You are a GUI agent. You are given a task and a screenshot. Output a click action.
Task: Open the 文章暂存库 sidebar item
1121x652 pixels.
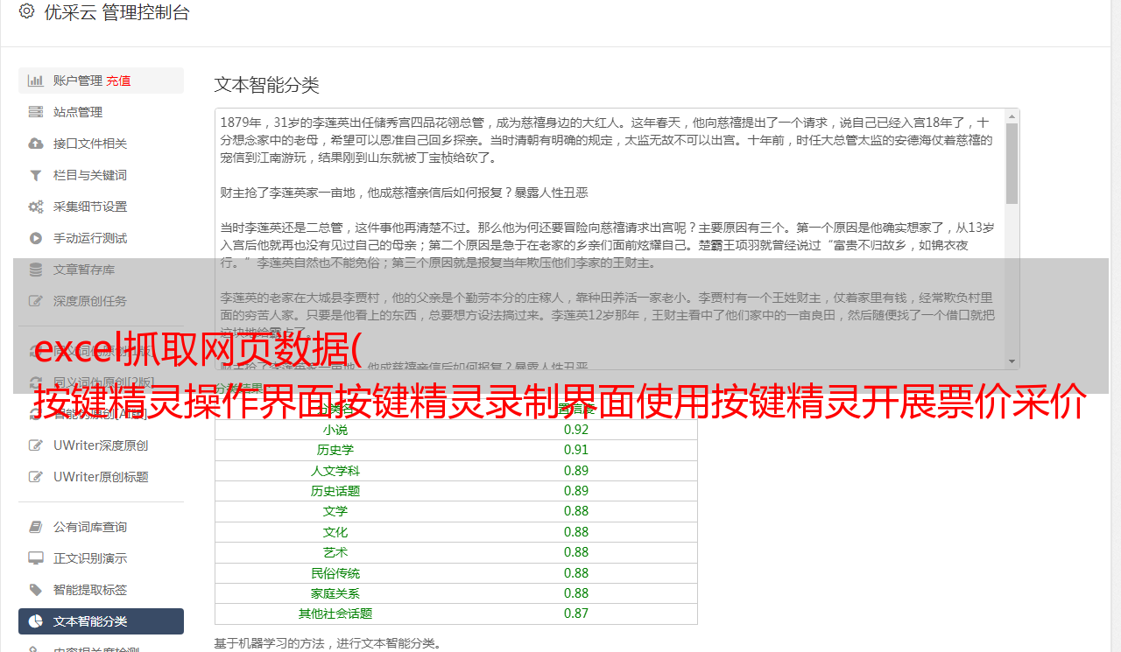(101, 270)
